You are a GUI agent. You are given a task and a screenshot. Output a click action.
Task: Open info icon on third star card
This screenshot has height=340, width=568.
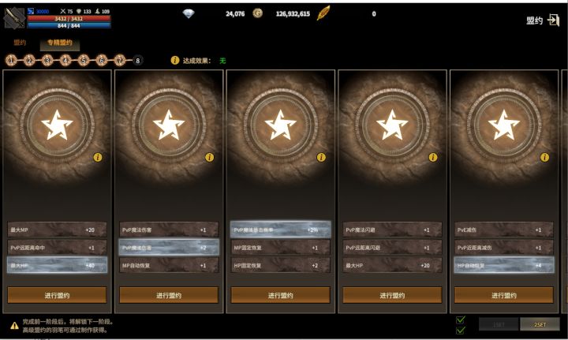pos(321,157)
